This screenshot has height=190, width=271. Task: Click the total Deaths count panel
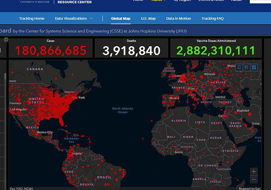(131, 48)
